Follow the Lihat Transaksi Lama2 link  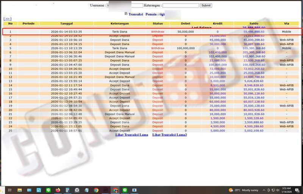click(169, 135)
